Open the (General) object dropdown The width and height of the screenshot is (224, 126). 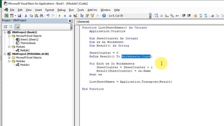coord(150,22)
